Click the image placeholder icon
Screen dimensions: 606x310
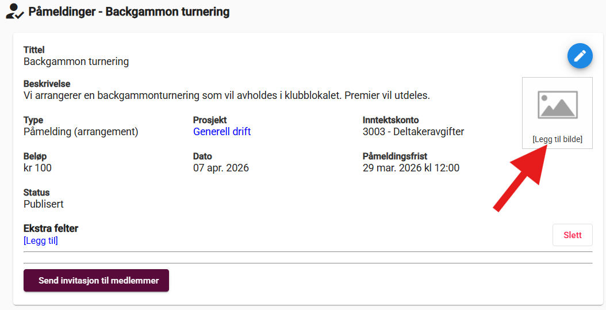pyautogui.click(x=557, y=105)
